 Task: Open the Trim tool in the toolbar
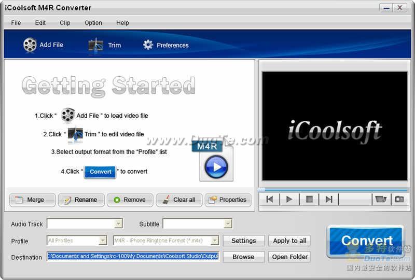[96, 45]
